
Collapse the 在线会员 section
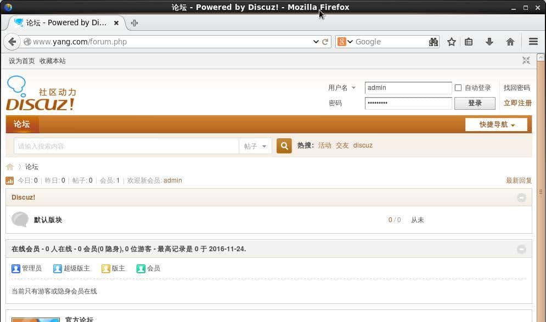[x=521, y=248]
